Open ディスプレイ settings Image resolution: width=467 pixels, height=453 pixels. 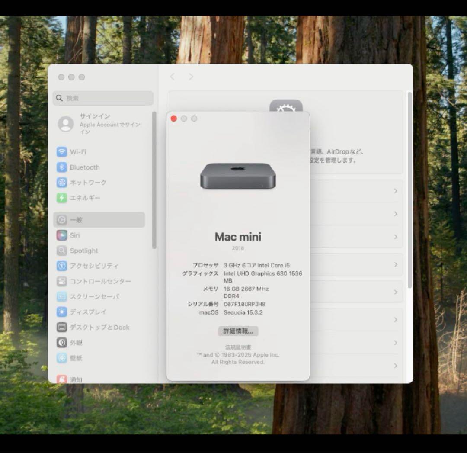coord(91,312)
